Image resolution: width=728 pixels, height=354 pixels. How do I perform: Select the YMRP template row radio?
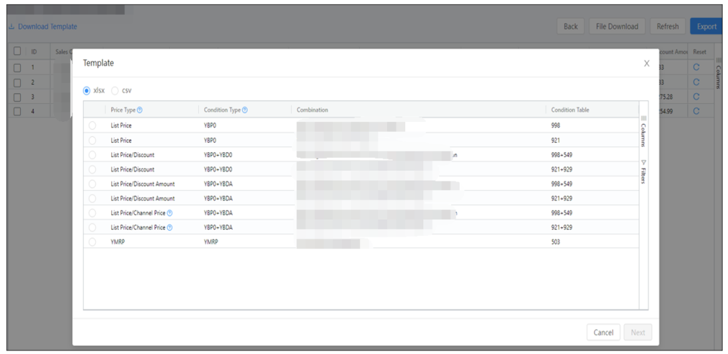tap(92, 242)
